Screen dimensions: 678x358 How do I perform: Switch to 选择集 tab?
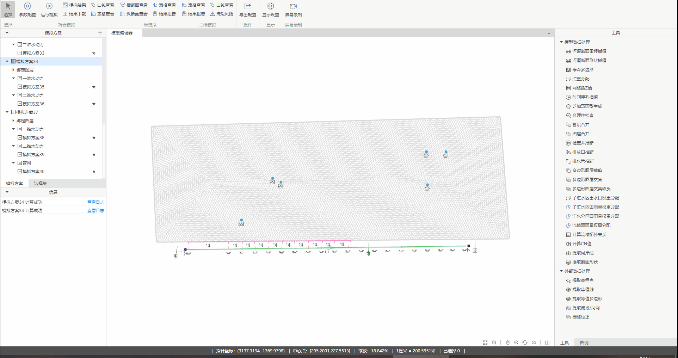coord(41,183)
